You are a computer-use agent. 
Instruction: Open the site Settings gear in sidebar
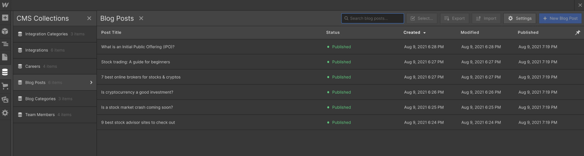(x=5, y=113)
